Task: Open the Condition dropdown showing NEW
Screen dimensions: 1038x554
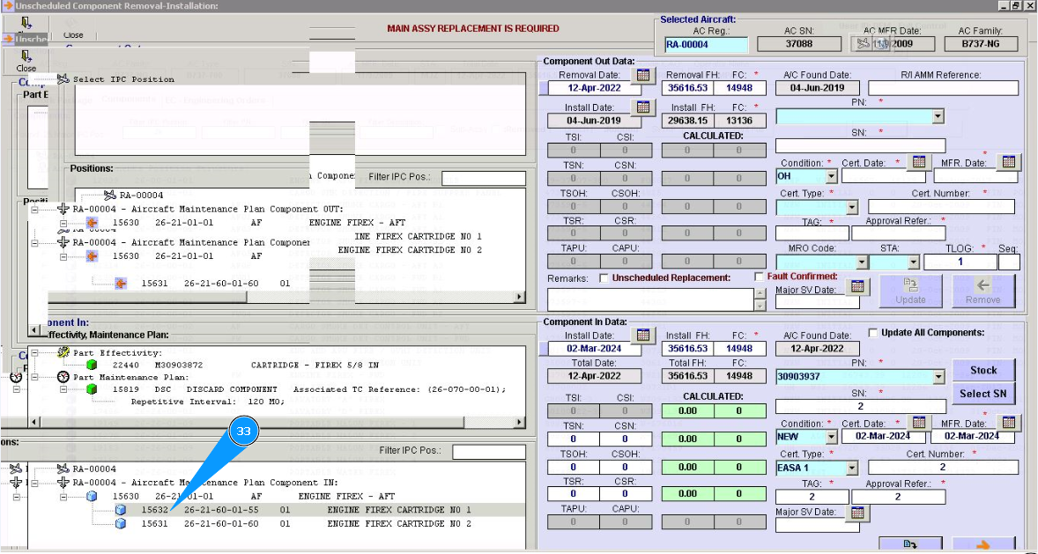Action: point(831,437)
